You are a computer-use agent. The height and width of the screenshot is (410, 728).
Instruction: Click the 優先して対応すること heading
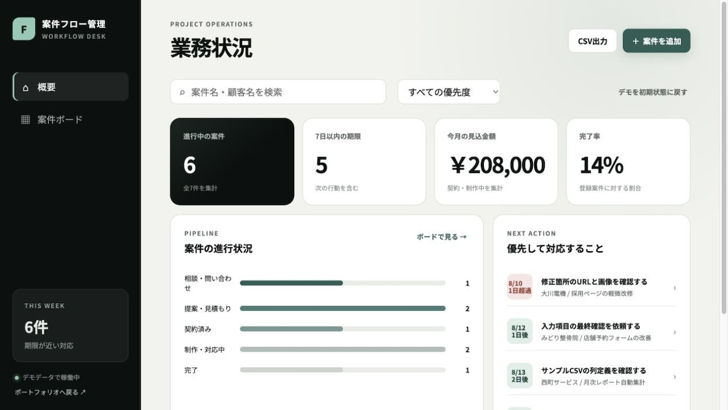(556, 249)
